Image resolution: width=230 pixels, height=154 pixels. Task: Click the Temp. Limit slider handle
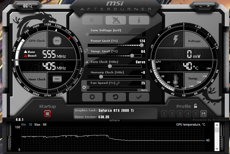(x=132, y=56)
